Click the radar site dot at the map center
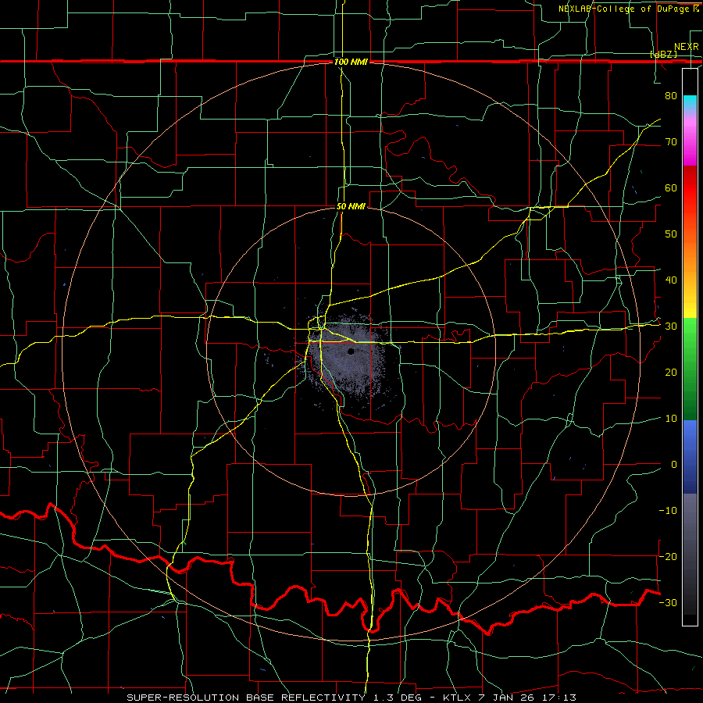Image resolution: width=703 pixels, height=703 pixels. 351,351
